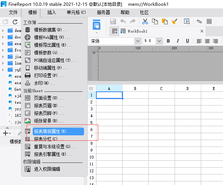Click the cut scissors icon
223x185 pixels.
[145, 21]
